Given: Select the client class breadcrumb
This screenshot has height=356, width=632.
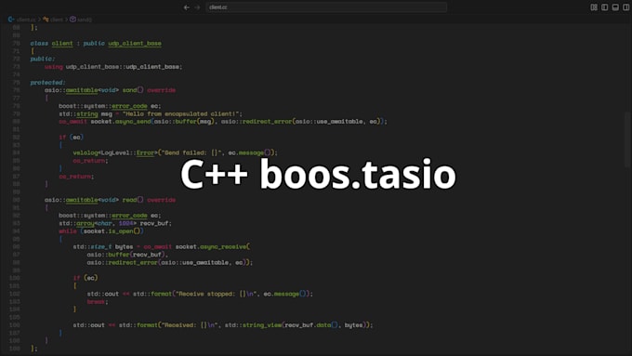Looking at the screenshot, I should tap(57, 20).
